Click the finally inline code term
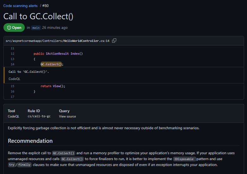247x174 pixels. click(x=24, y=165)
